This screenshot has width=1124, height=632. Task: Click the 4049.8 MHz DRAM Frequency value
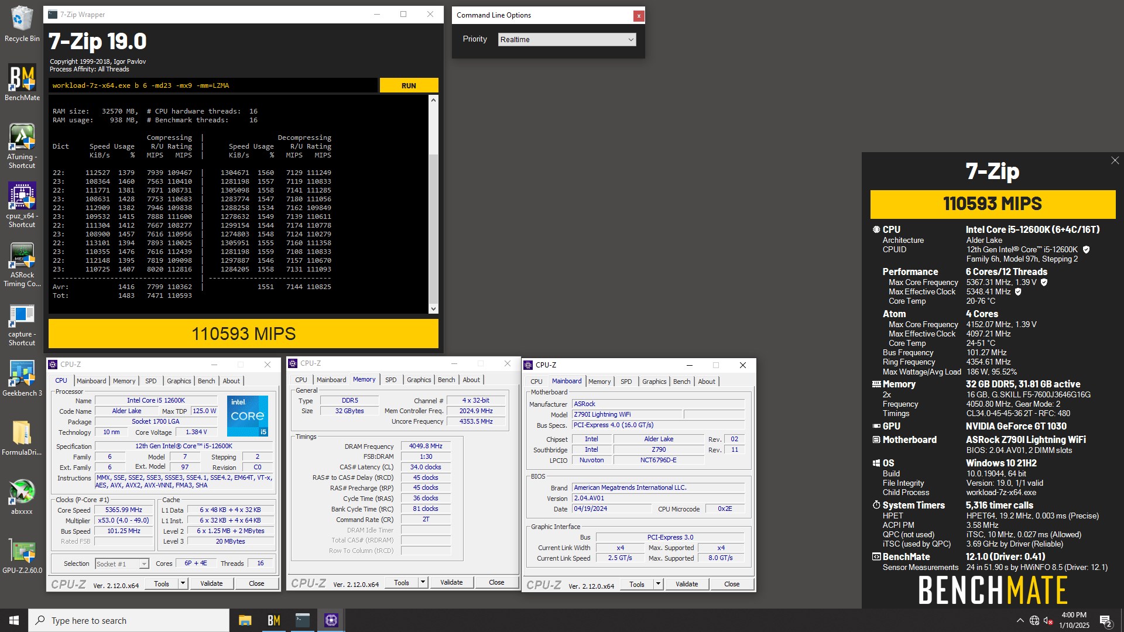(426, 446)
